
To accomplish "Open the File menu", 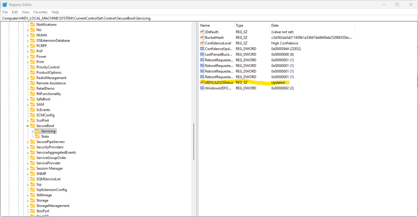I will (x=5, y=12).
